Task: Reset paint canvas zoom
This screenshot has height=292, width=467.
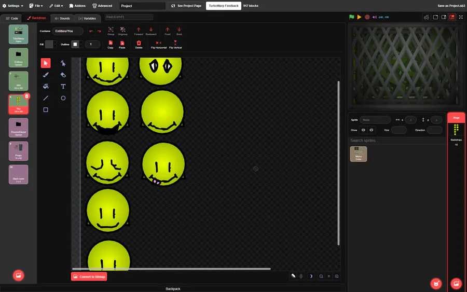Action: coord(329,276)
